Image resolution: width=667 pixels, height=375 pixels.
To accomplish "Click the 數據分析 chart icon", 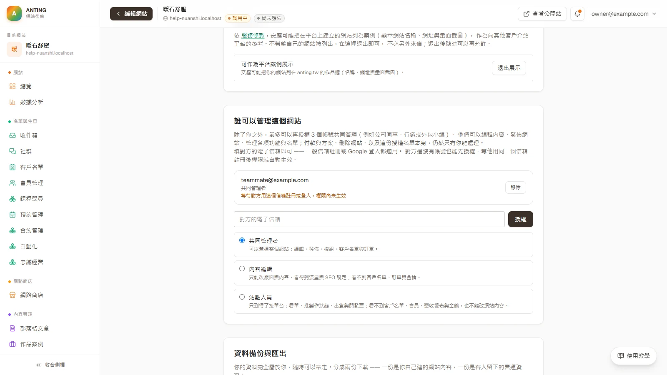I will (x=13, y=102).
